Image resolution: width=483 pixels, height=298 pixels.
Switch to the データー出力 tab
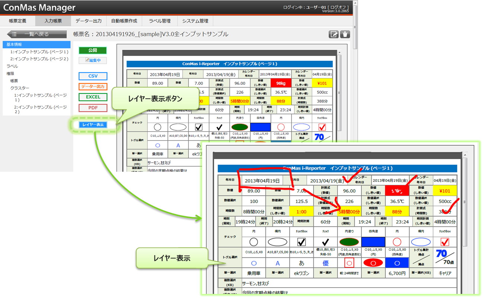(89, 21)
